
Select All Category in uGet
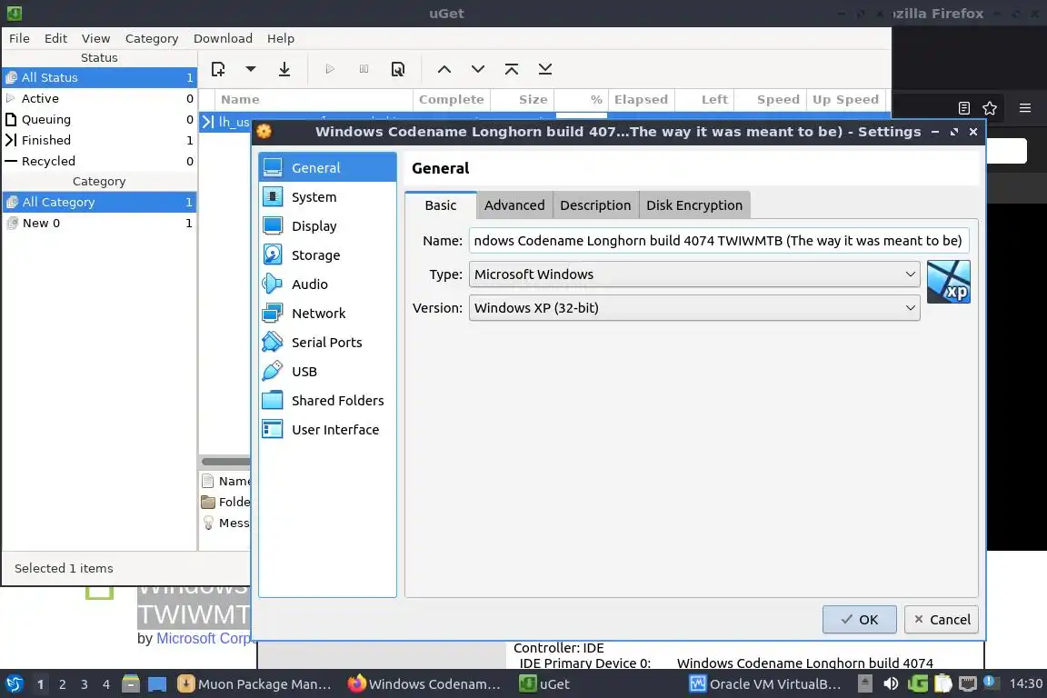tap(99, 202)
